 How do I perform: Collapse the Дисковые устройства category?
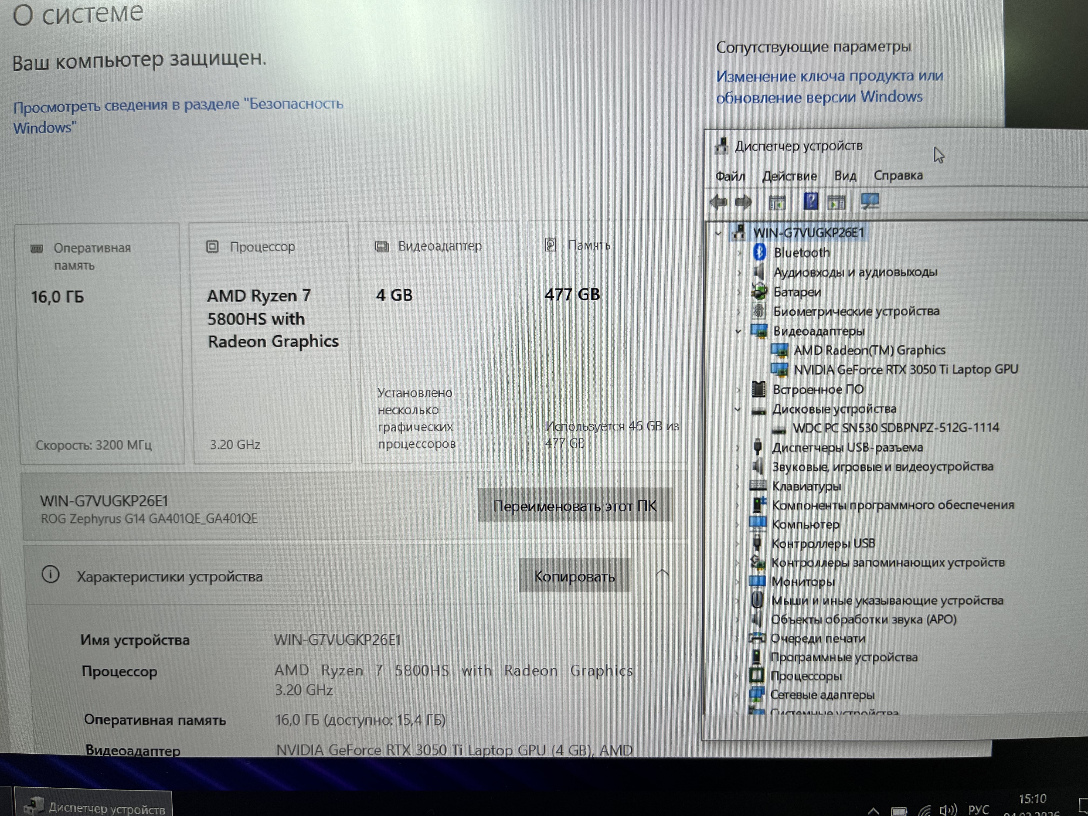737,409
